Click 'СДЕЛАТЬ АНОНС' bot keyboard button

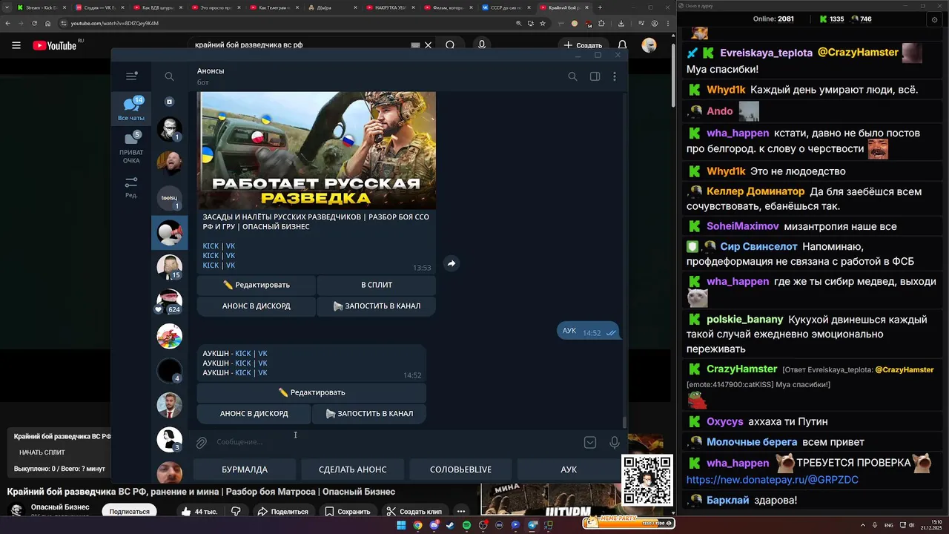click(353, 469)
